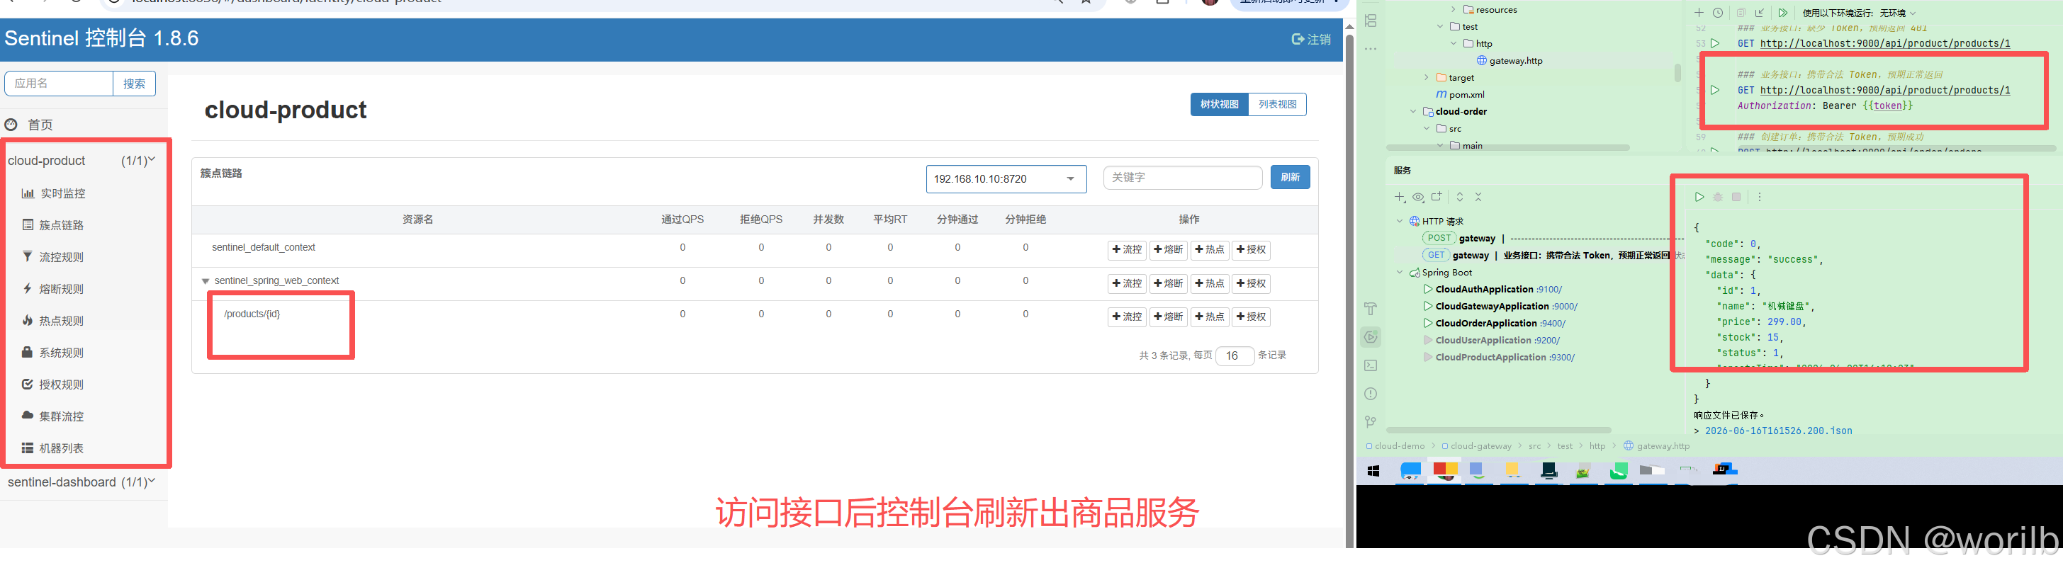The image size is (2063, 575).
Task: Collapse the test folder in IDE tree
Action: (x=1440, y=26)
